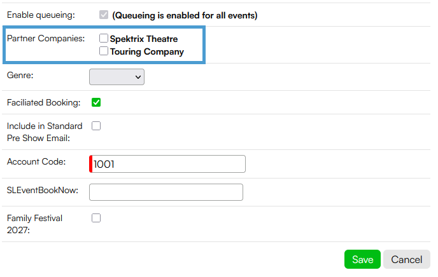438x277 pixels.
Task: Uncheck the Faciliated Booking checkbox
Action: click(x=96, y=102)
